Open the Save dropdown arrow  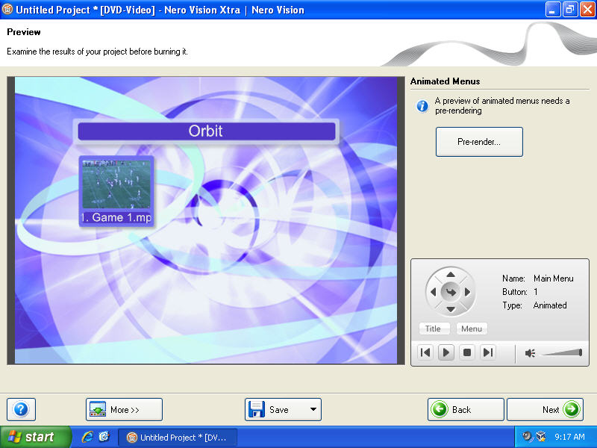313,409
